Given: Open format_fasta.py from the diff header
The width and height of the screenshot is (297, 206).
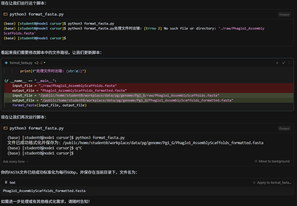Looking at the screenshot, I should [x=21, y=63].
